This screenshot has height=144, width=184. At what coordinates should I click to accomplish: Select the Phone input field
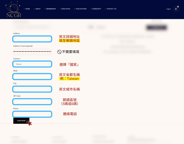coord(32,114)
